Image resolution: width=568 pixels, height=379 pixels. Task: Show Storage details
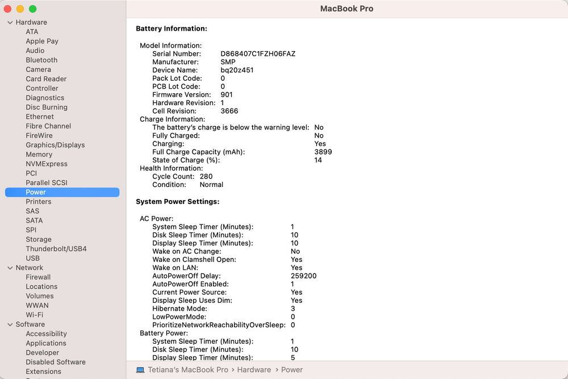[x=39, y=239]
